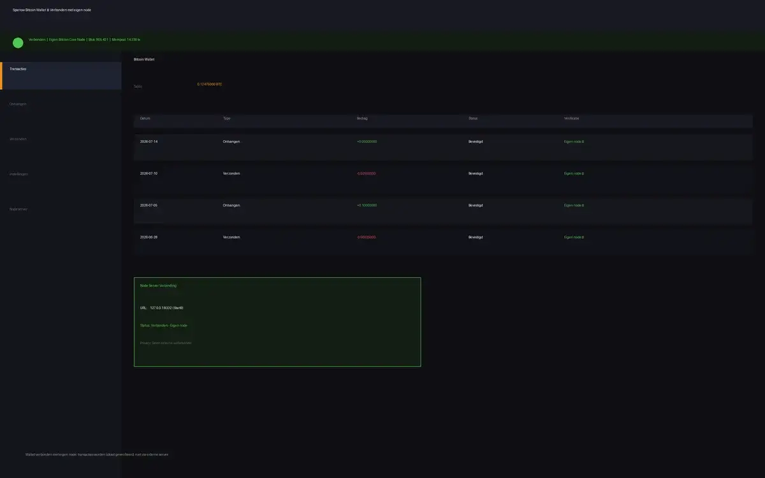This screenshot has width=765, height=478.
Task: Click Eigen Bitcoin Core Node in status bar
Action: point(67,40)
